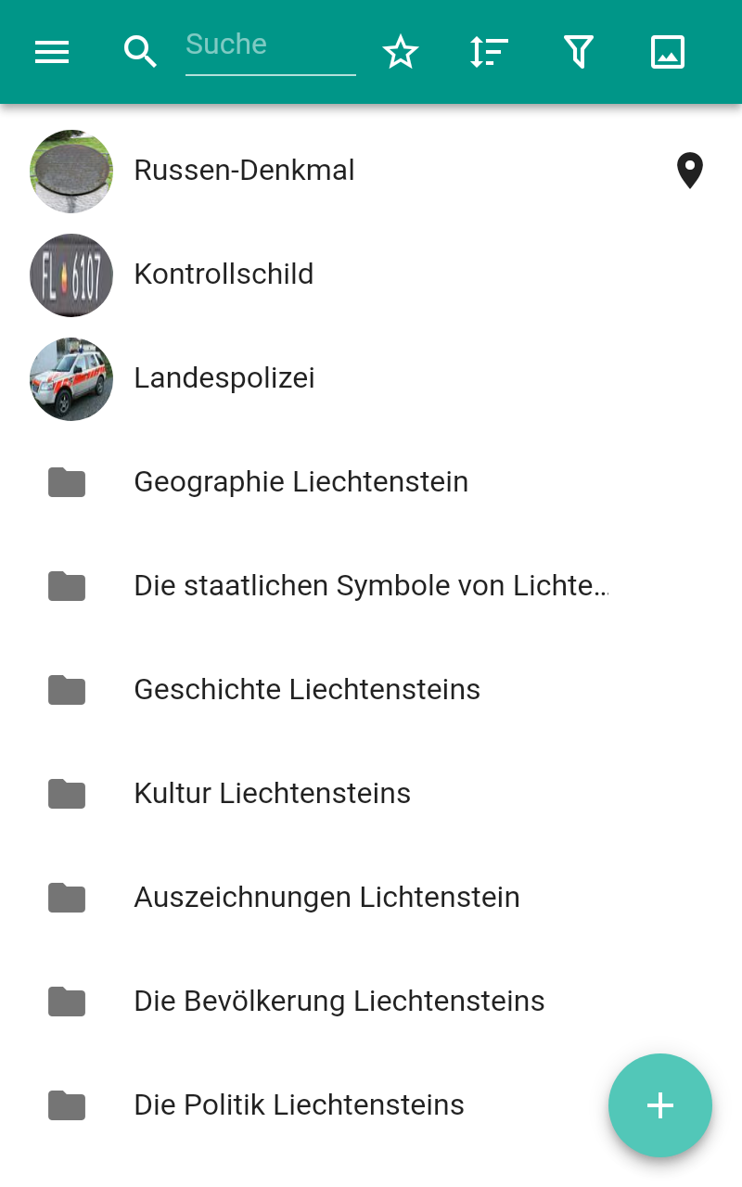Open Die Politik Liechtensteins folder
Viewport: 742px width, 1187px height.
pos(371,1105)
